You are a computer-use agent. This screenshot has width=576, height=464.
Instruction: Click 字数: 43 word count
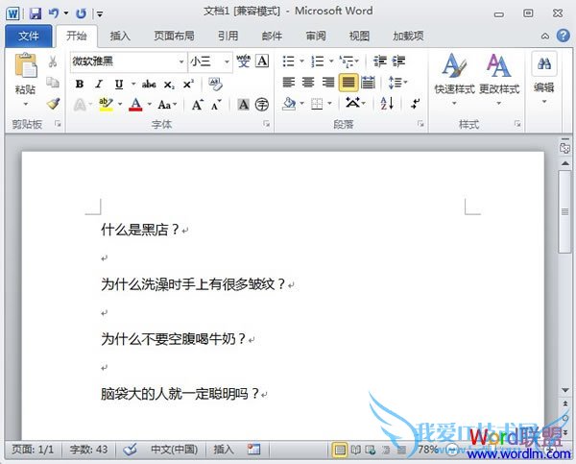coord(88,450)
